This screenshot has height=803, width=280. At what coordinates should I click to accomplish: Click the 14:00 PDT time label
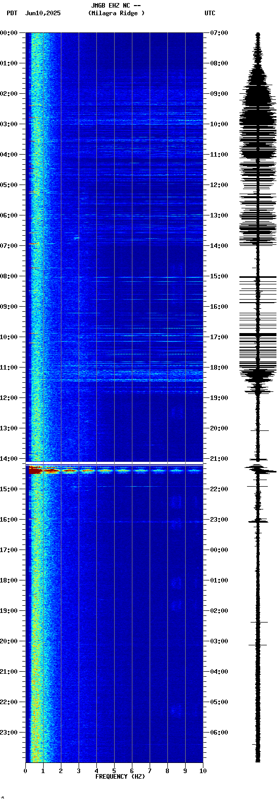coord(9,459)
